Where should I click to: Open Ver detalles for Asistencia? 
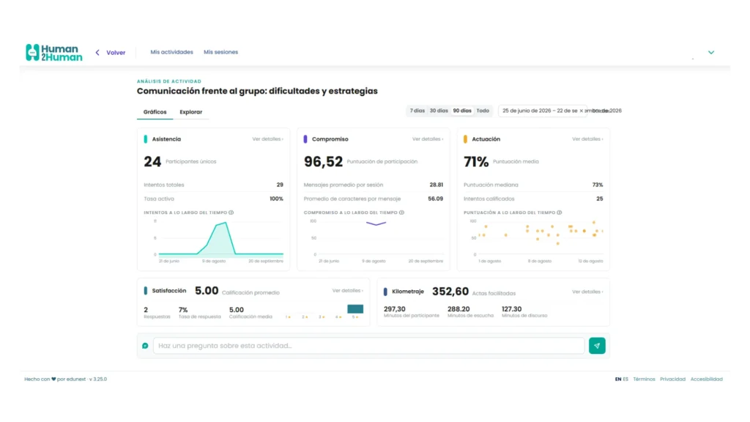tap(267, 139)
